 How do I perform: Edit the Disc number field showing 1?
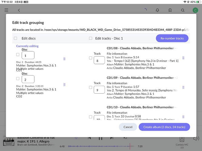pyautogui.click(x=28, y=55)
